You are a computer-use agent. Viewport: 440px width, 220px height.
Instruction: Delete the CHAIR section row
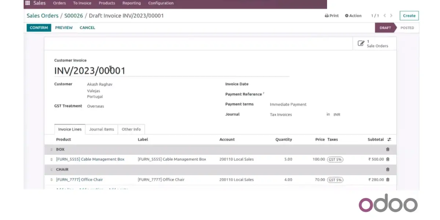pyautogui.click(x=388, y=169)
